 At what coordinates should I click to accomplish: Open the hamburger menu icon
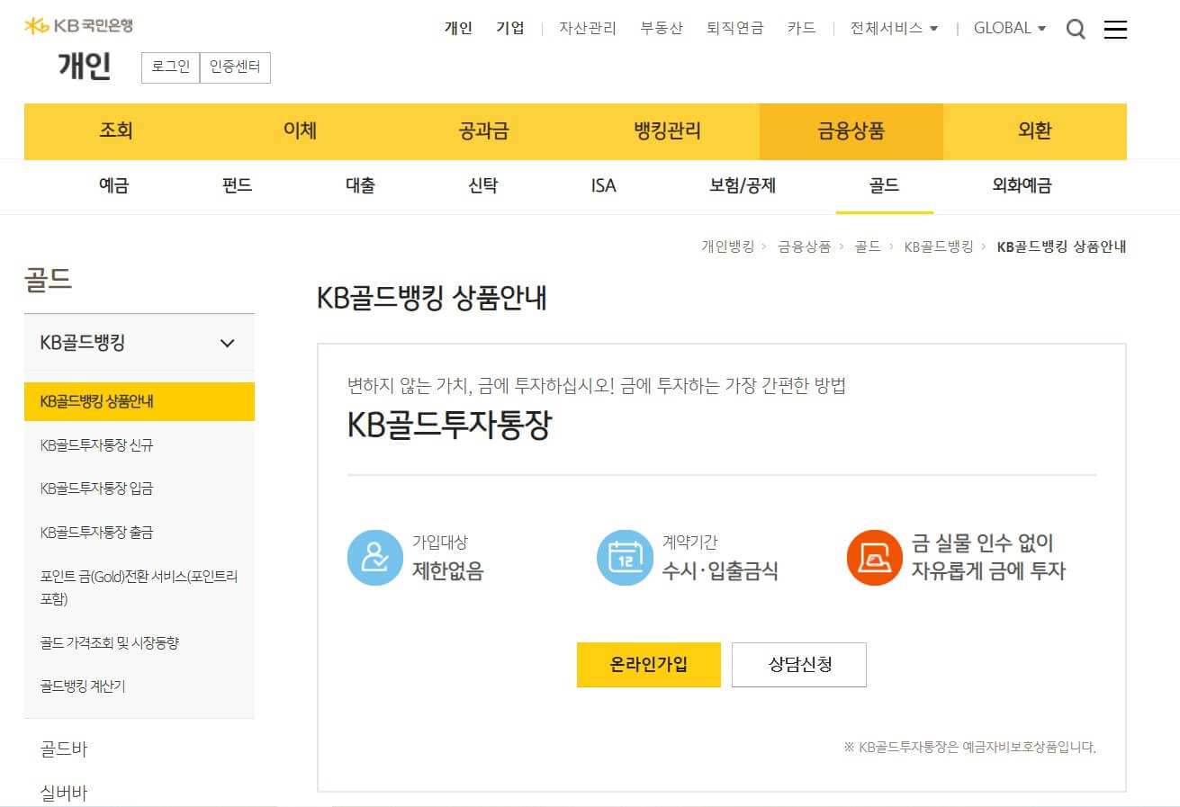pyautogui.click(x=1115, y=30)
